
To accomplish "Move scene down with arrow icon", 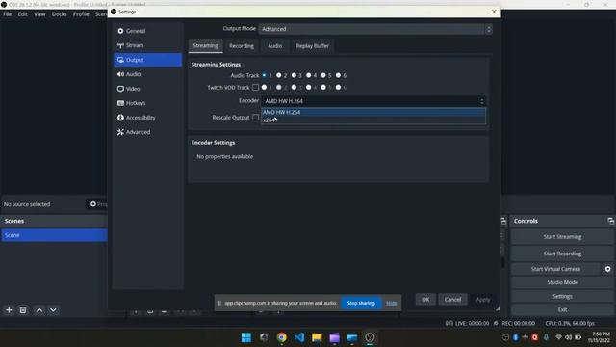I will pos(53,310).
